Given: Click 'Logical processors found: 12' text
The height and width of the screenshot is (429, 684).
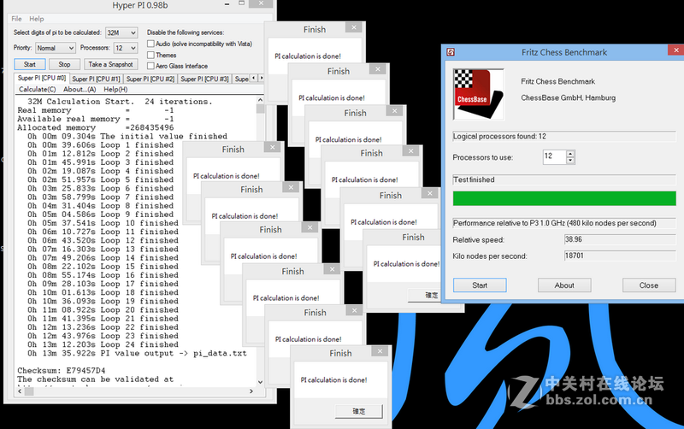Looking at the screenshot, I should click(499, 136).
